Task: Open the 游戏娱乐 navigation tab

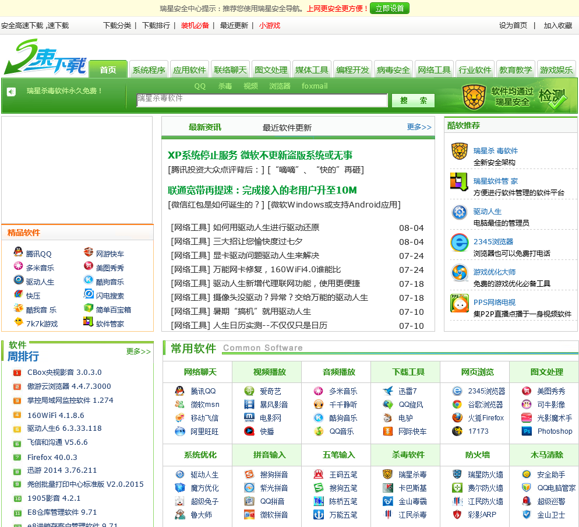Action: [x=556, y=69]
